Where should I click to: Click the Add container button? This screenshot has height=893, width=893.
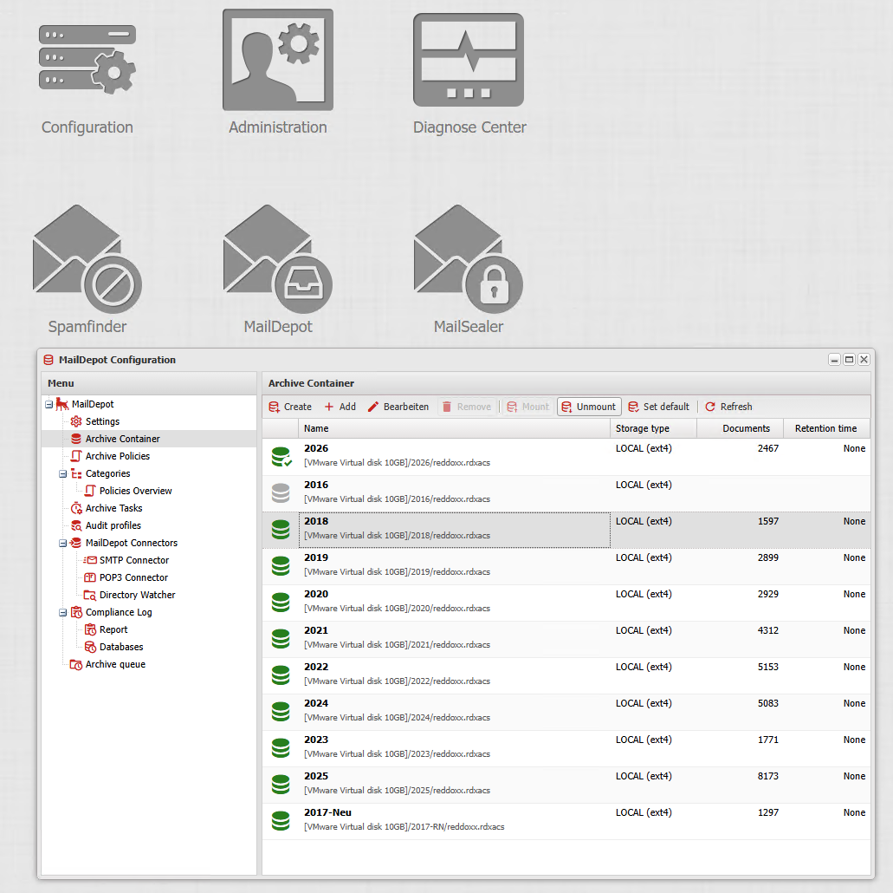[340, 407]
